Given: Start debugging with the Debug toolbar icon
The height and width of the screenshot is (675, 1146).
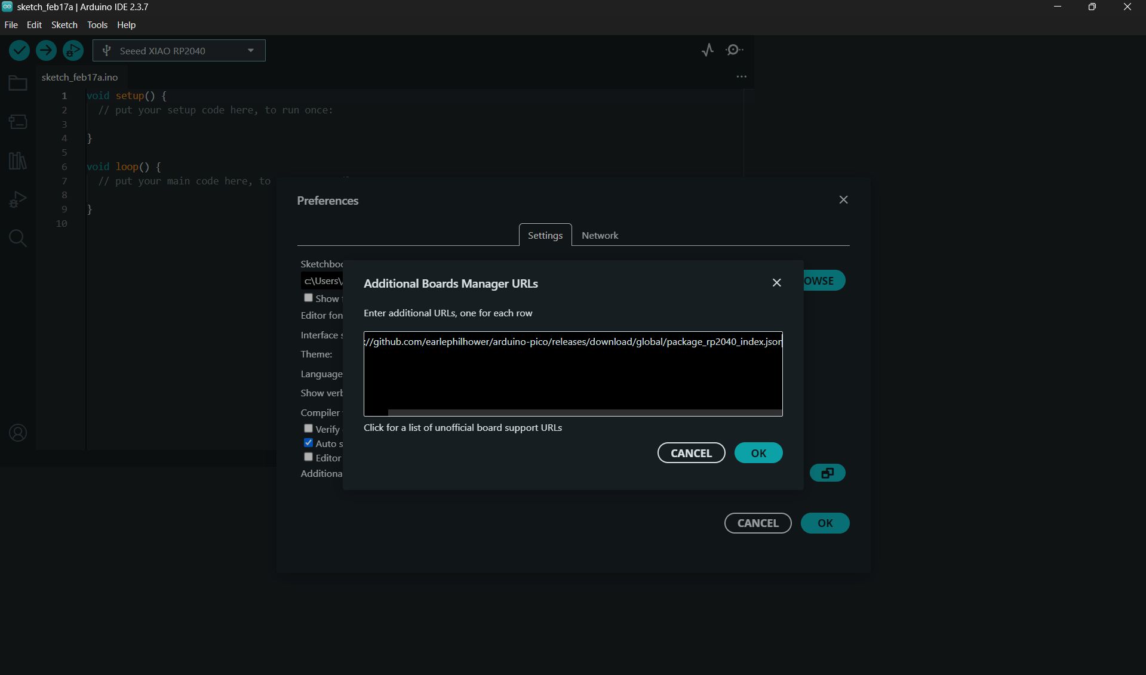Looking at the screenshot, I should (x=73, y=51).
